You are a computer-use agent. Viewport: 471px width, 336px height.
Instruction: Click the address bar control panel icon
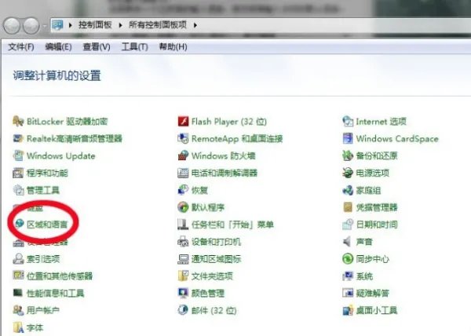[57, 25]
